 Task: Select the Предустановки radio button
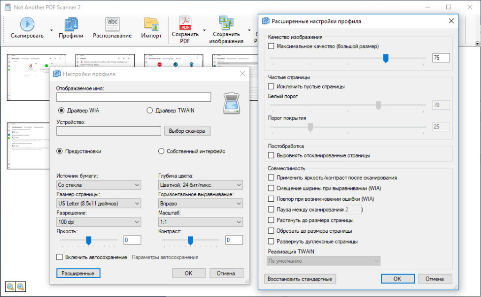[x=60, y=151]
